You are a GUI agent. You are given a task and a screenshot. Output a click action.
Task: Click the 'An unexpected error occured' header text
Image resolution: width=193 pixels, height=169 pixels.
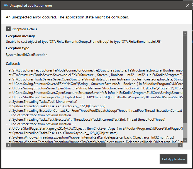click(x=67, y=17)
